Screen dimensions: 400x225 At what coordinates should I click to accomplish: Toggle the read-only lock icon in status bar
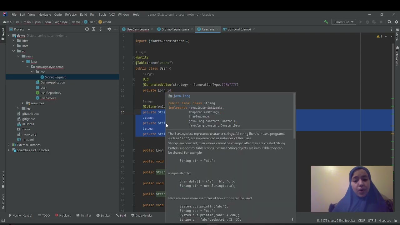pyautogui.click(x=395, y=220)
